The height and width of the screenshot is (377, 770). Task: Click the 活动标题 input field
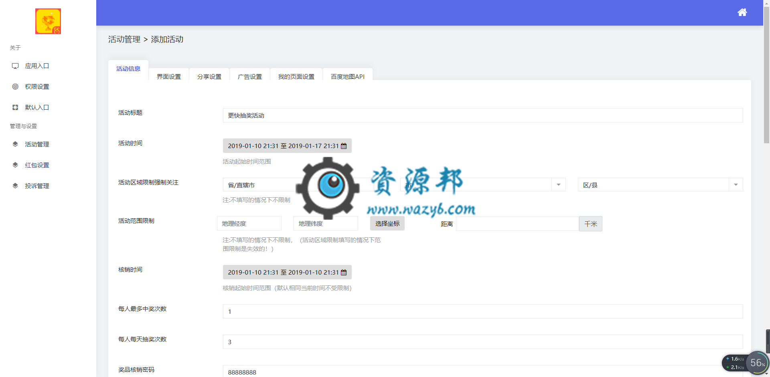click(x=483, y=116)
